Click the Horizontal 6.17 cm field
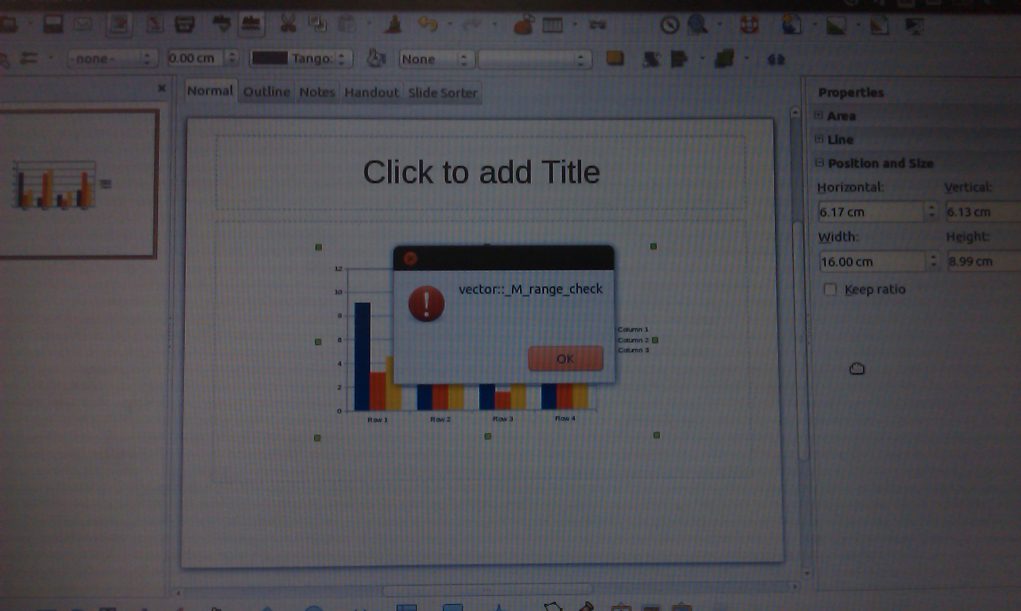Screen dimensions: 1021x611 870,212
